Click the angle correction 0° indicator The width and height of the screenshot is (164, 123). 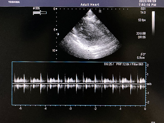coord(142,54)
